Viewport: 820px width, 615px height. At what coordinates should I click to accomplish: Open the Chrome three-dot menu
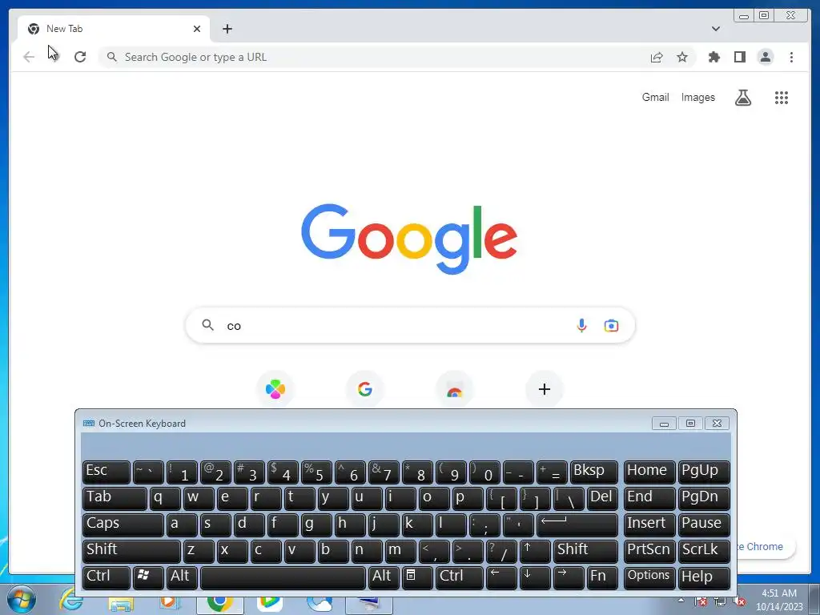pyautogui.click(x=791, y=57)
